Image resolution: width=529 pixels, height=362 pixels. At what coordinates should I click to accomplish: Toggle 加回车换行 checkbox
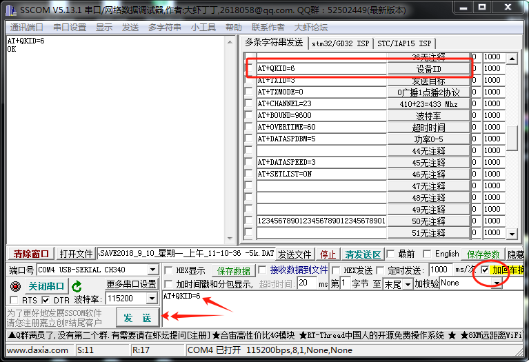pos(485,270)
